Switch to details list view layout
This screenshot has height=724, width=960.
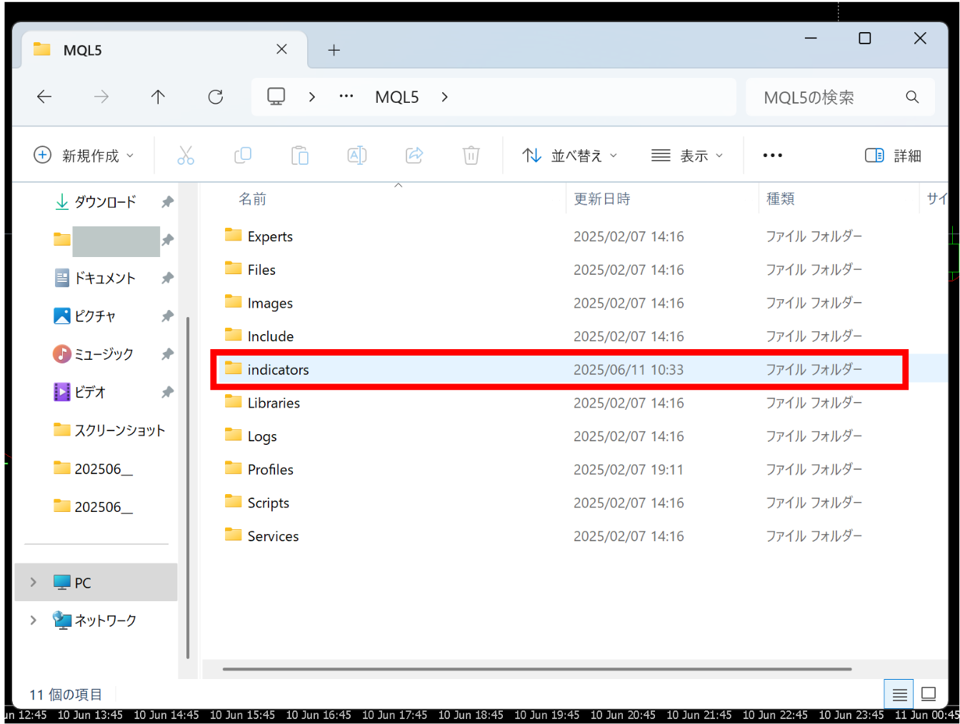coord(899,694)
